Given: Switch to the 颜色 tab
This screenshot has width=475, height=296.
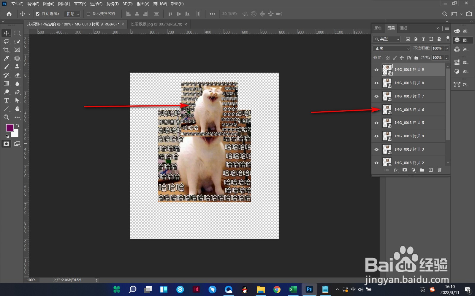Looking at the screenshot, I should [378, 28].
